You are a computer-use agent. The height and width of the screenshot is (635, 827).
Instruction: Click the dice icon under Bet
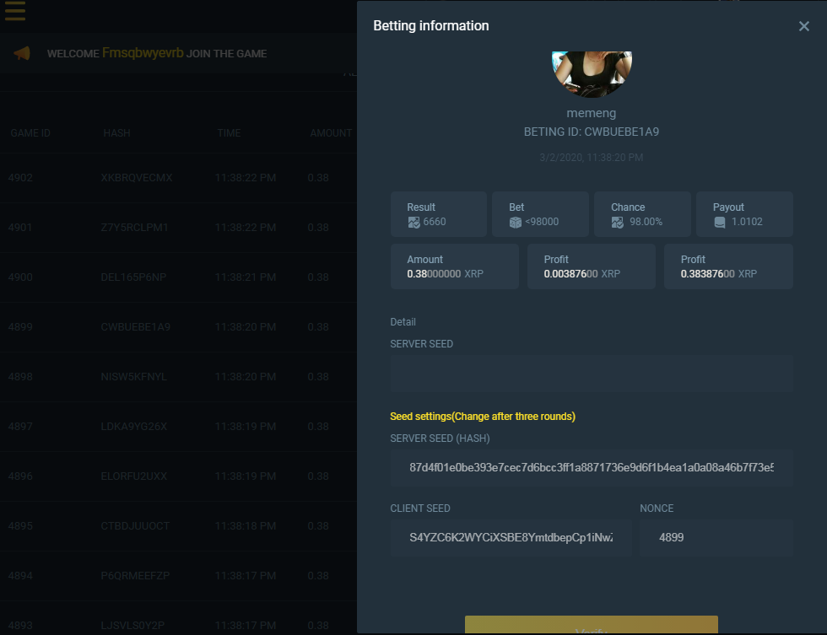[516, 222]
